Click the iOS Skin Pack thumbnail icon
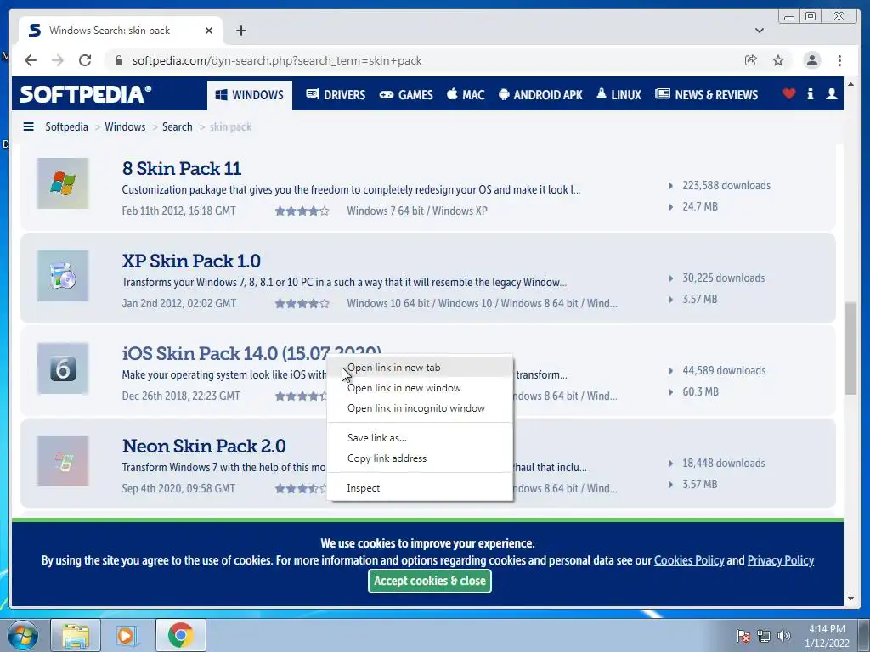870x652 pixels. pyautogui.click(x=63, y=368)
